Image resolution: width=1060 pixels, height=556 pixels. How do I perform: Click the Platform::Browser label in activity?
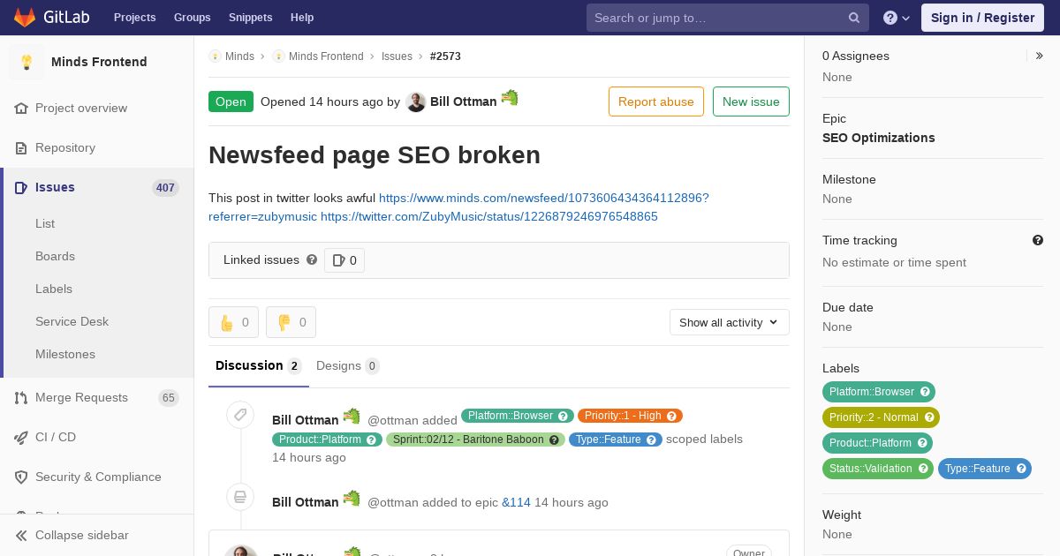coord(518,416)
